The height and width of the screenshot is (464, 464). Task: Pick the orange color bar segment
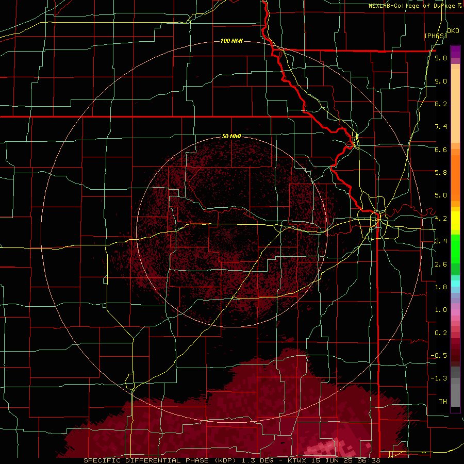455,178
